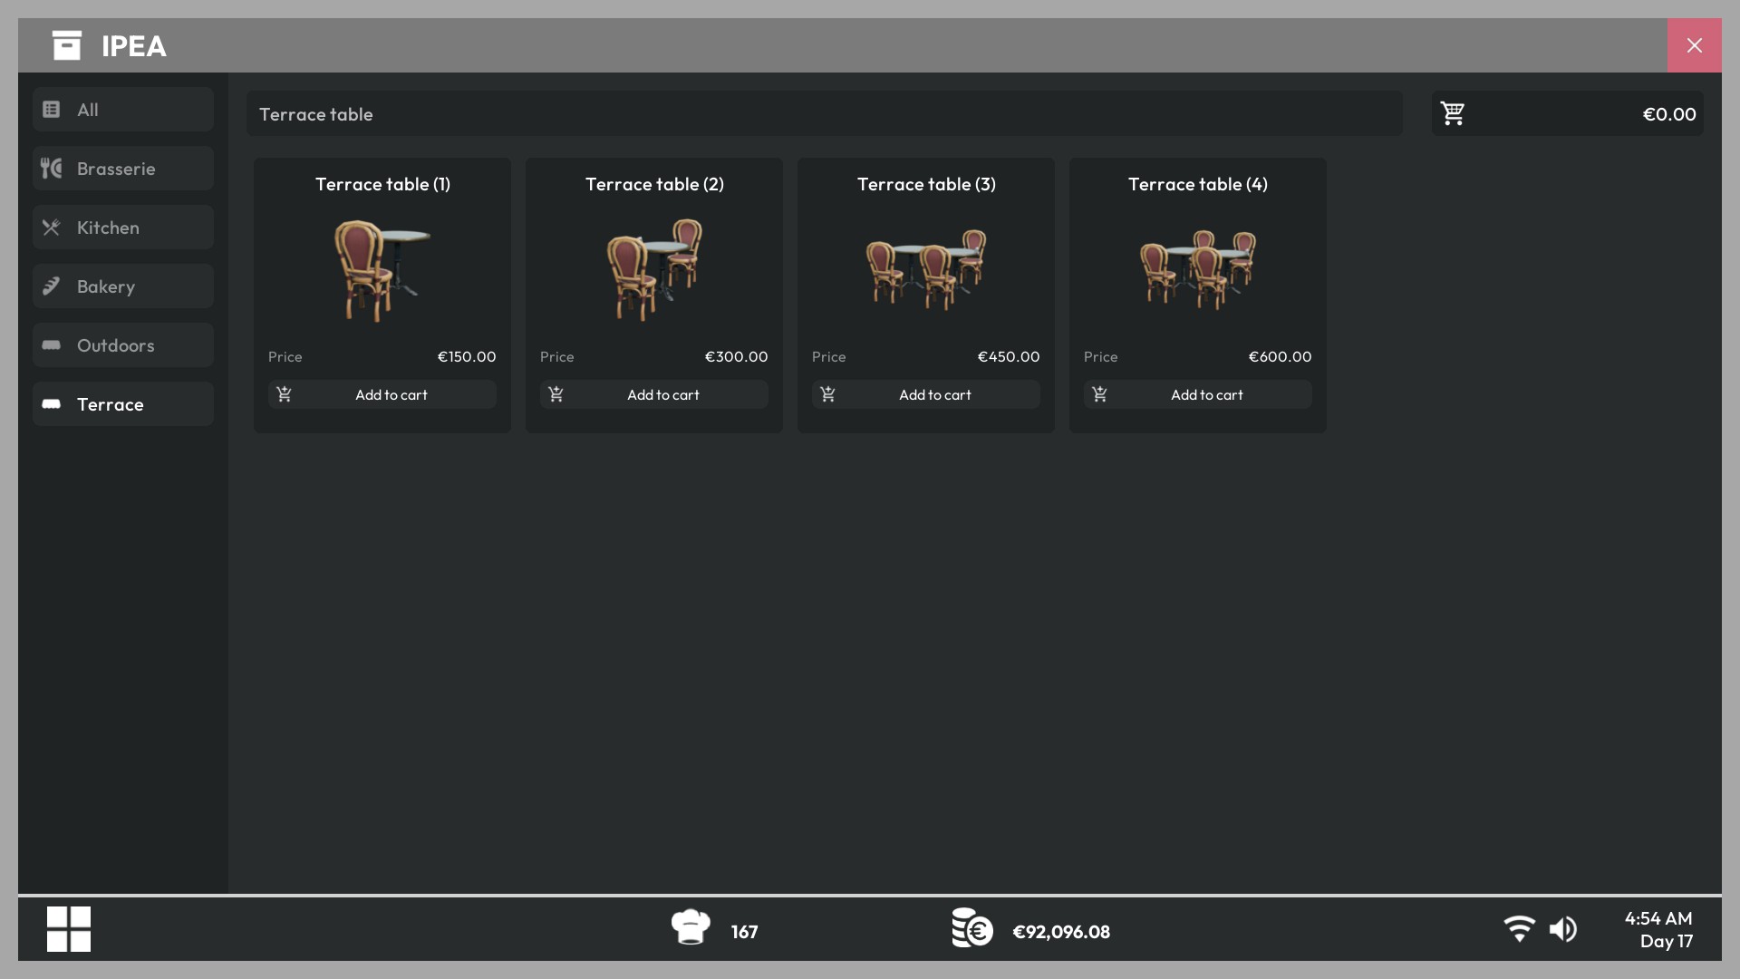Click the Kitchen utensils icon
1740x979 pixels.
pos(52,228)
